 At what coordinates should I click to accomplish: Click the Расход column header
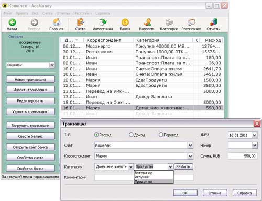[x=211, y=40]
